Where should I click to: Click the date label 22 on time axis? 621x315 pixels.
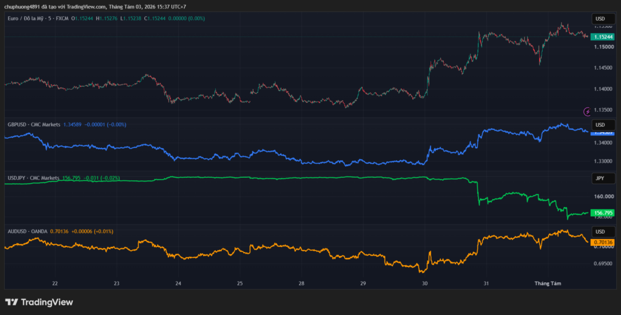coord(55,283)
